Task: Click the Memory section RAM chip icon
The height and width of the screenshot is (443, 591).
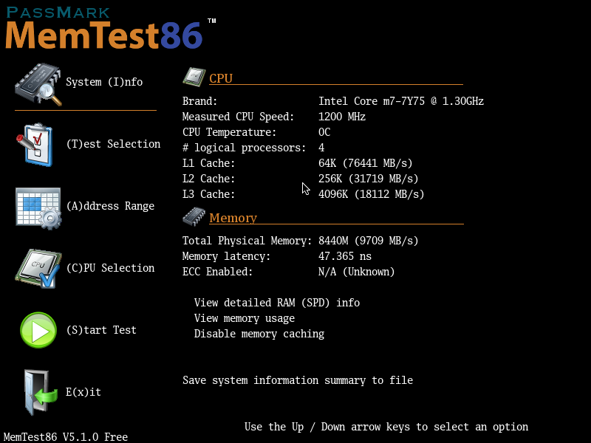Action: click(x=194, y=217)
